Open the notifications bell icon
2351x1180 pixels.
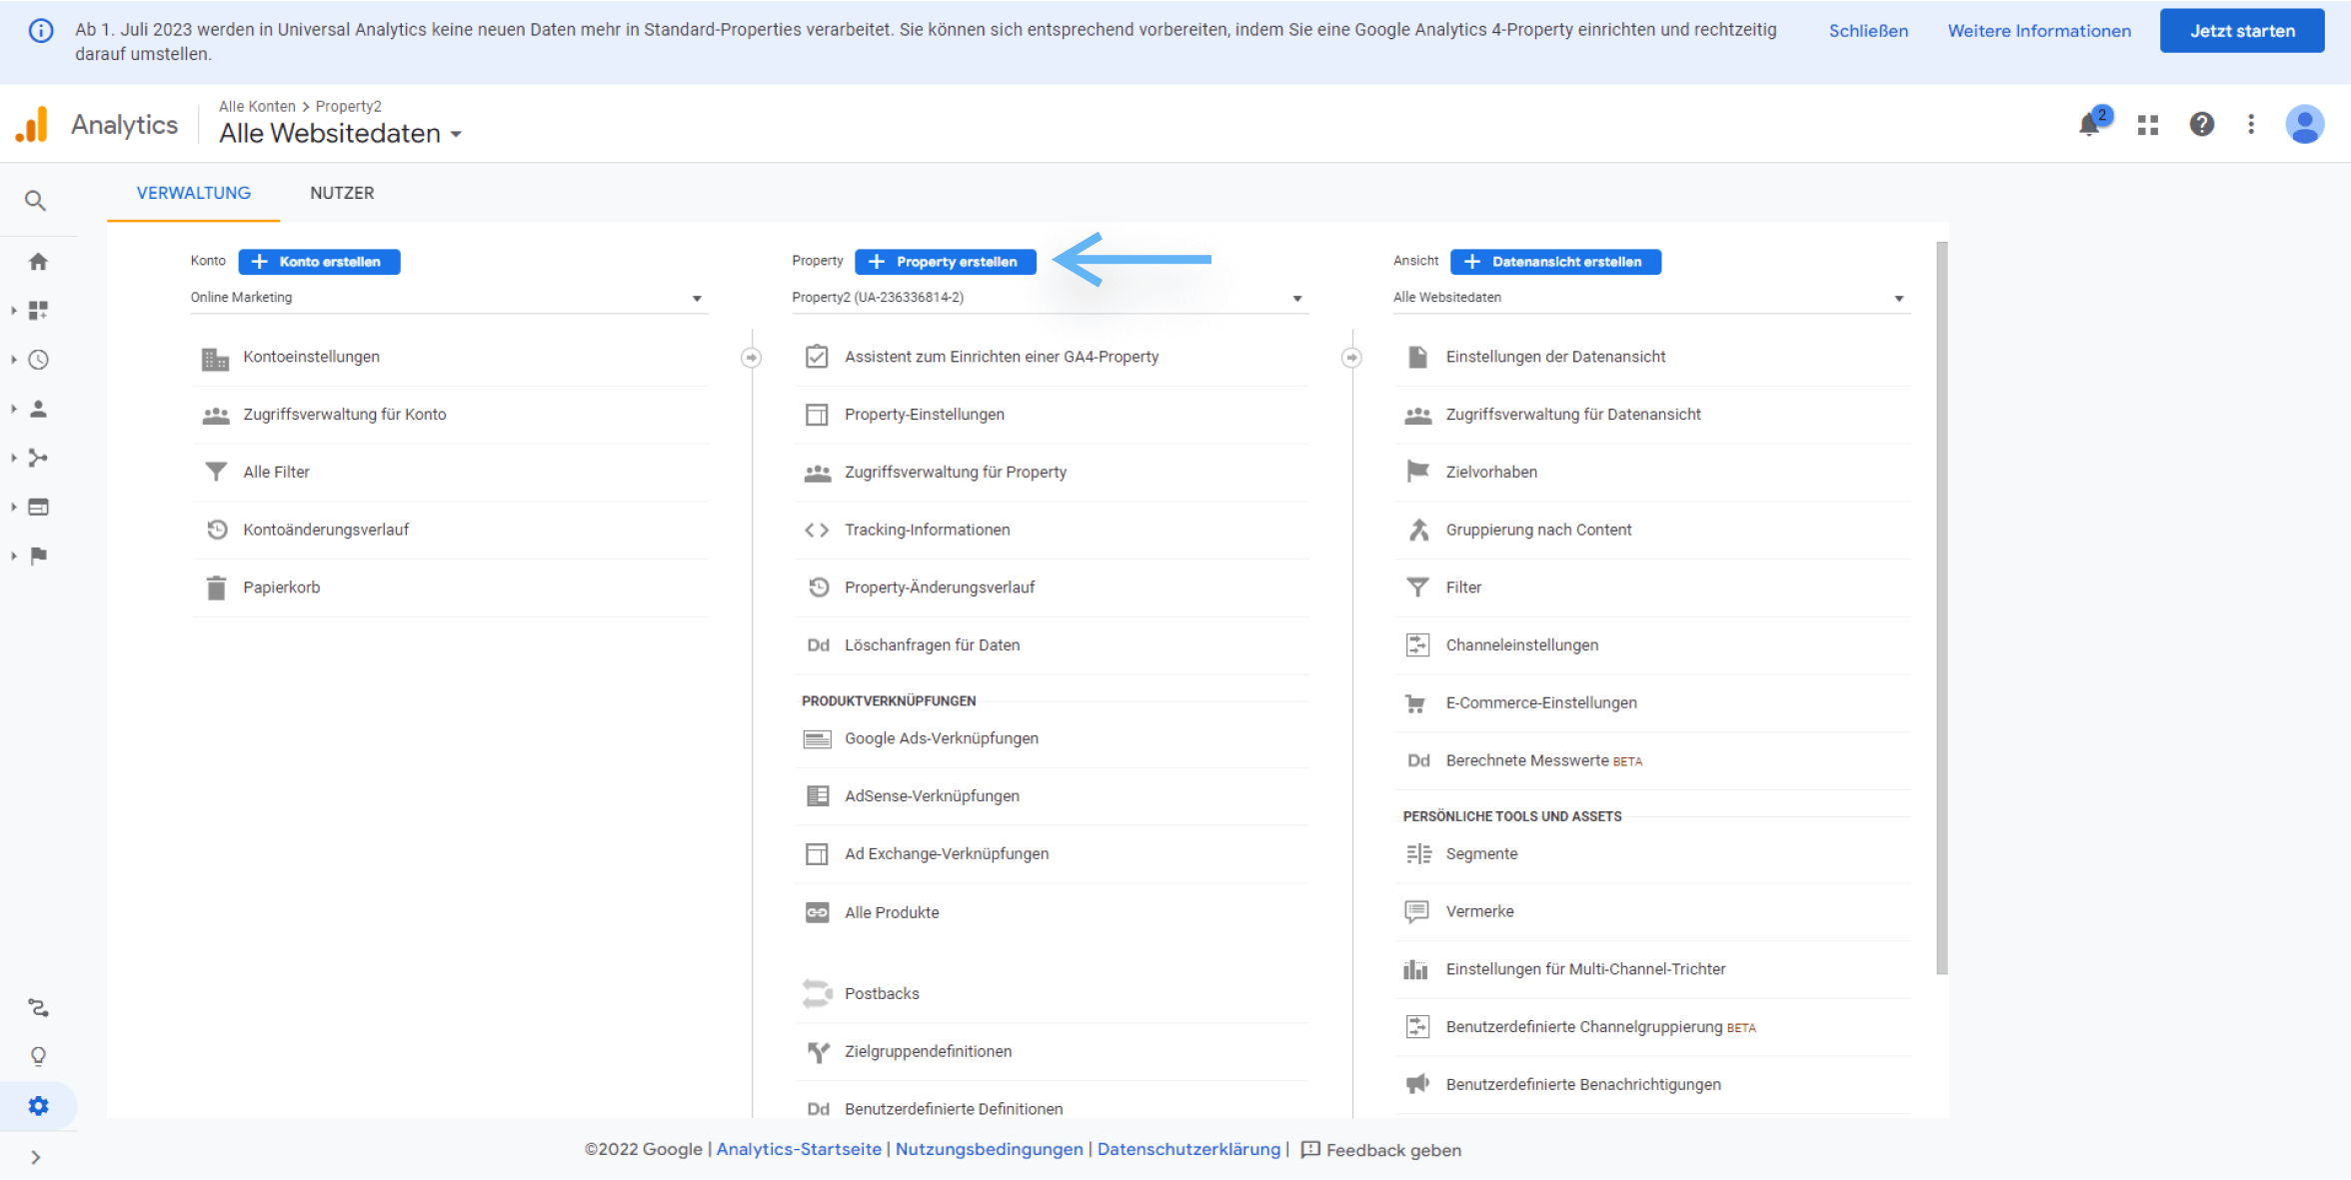point(2091,124)
